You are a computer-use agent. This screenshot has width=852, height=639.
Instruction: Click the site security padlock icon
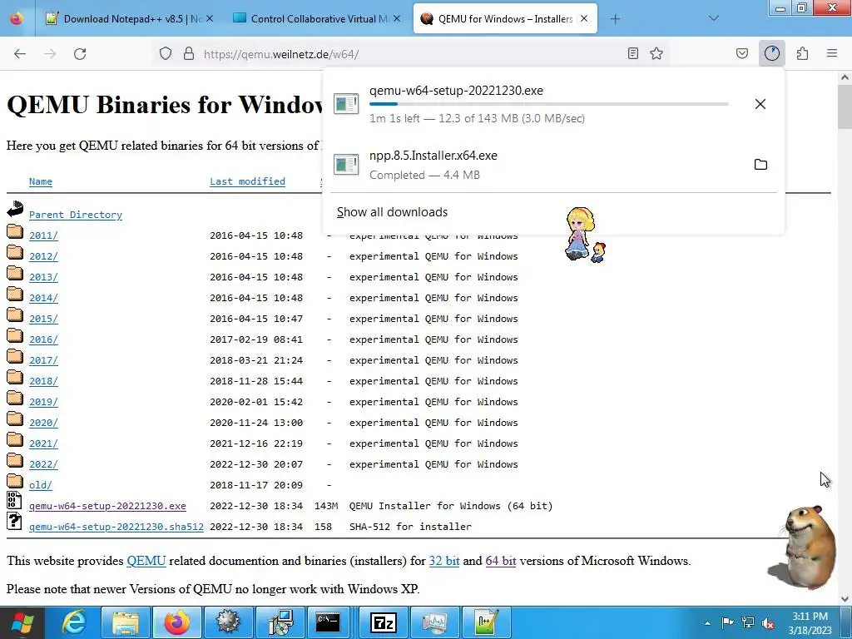189,54
